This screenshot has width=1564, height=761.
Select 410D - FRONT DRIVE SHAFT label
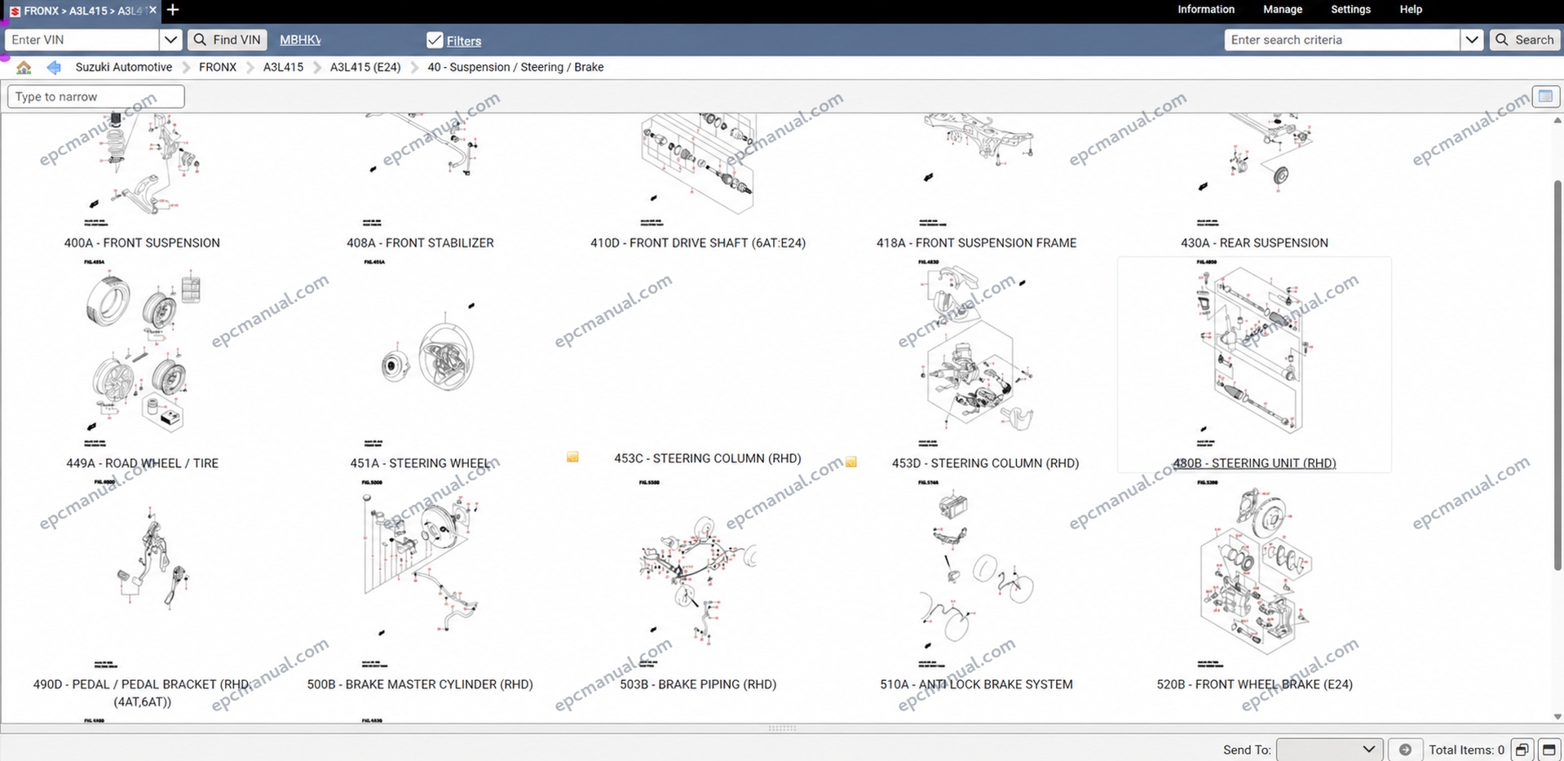[x=698, y=243]
